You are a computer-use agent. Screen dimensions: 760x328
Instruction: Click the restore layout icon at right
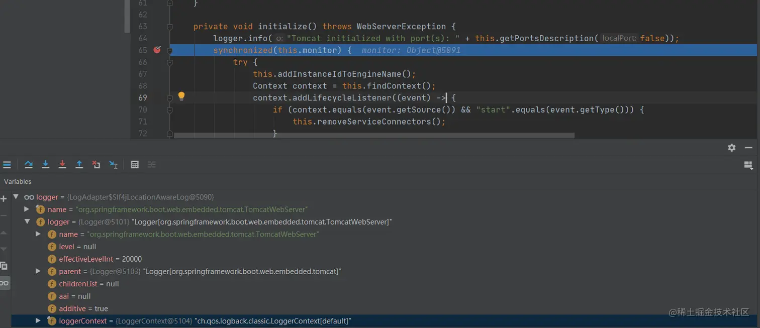pyautogui.click(x=748, y=165)
